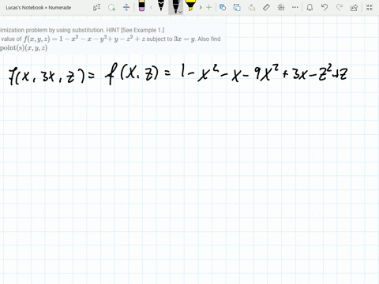Click the Shapes tool
The height and width of the screenshot is (284, 379).
pos(223,7)
